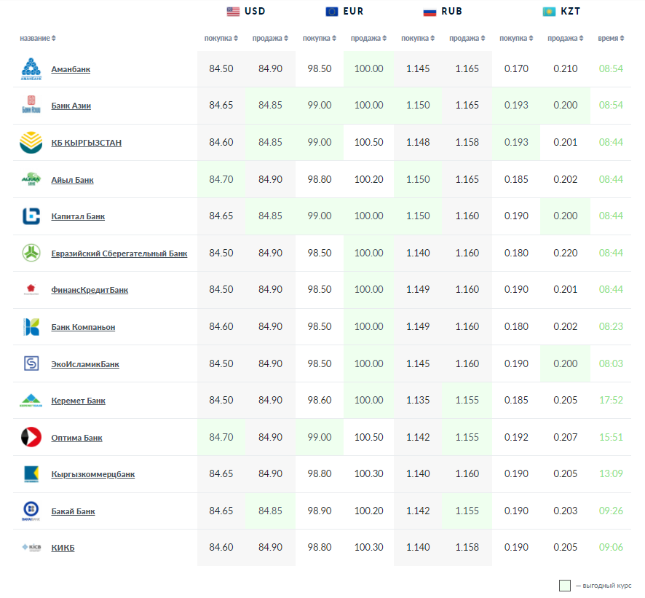645x598 pixels.
Task: Click the ЭкоИсламикБанк logo icon
Action: click(x=31, y=363)
